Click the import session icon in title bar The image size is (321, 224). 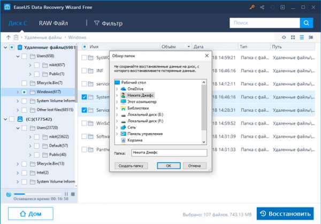(282, 7)
